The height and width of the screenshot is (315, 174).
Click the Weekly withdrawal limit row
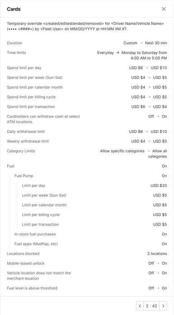(87, 141)
